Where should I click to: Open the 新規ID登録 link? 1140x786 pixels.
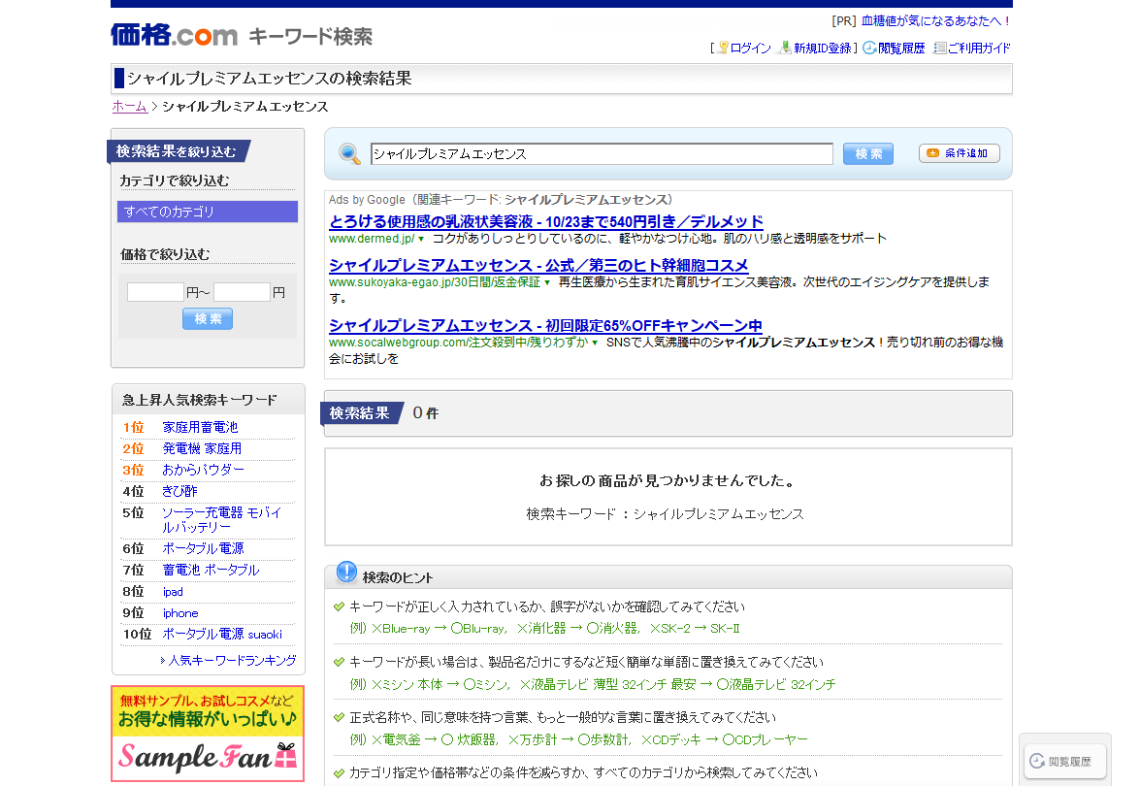point(823,48)
